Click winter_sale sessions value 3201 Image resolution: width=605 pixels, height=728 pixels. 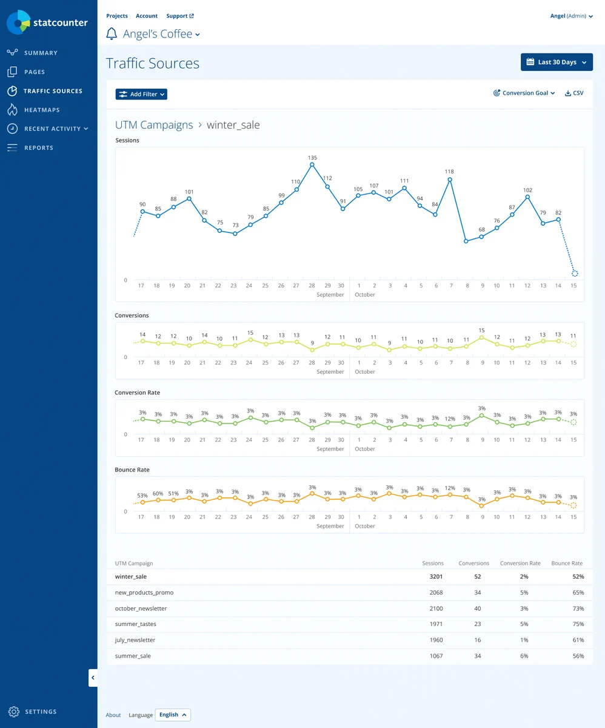435,577
